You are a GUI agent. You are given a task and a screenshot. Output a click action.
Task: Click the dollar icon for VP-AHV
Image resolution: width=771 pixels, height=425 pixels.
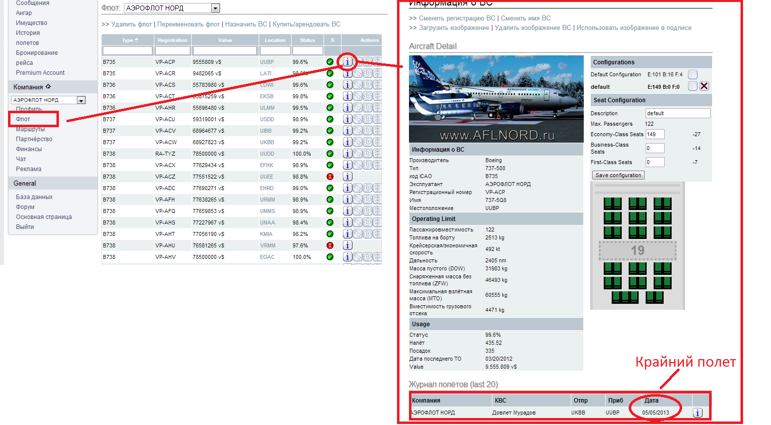coord(377,257)
